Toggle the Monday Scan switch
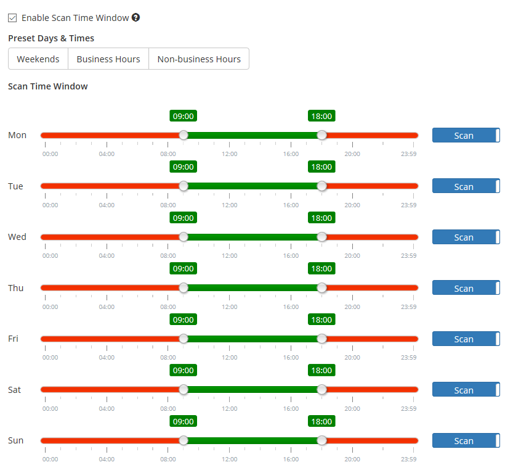The height and width of the screenshot is (470, 505). click(466, 136)
